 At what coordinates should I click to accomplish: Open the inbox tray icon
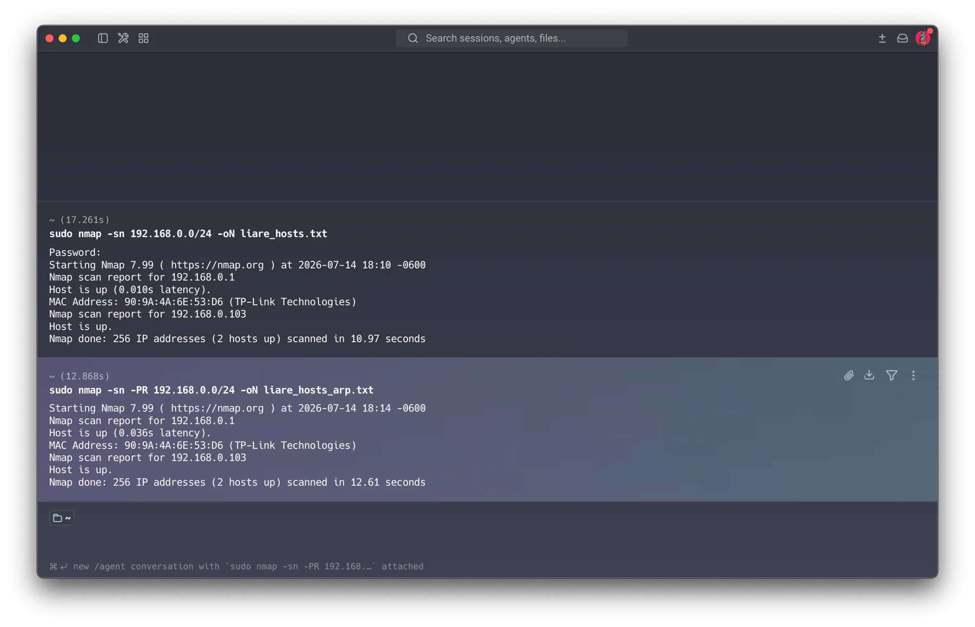point(902,38)
